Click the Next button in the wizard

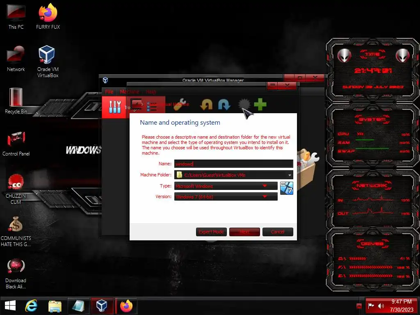pyautogui.click(x=244, y=232)
